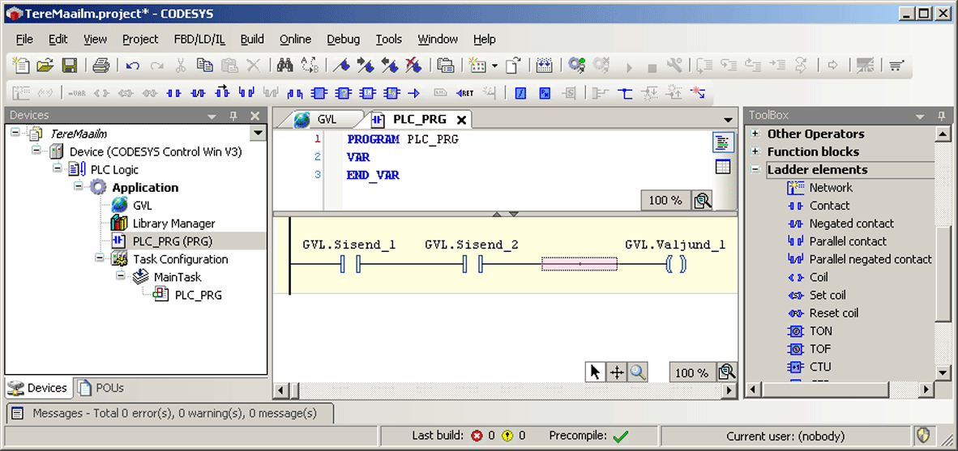Click the Insert jump arrow icon
This screenshot has height=451, width=958.
point(413,93)
